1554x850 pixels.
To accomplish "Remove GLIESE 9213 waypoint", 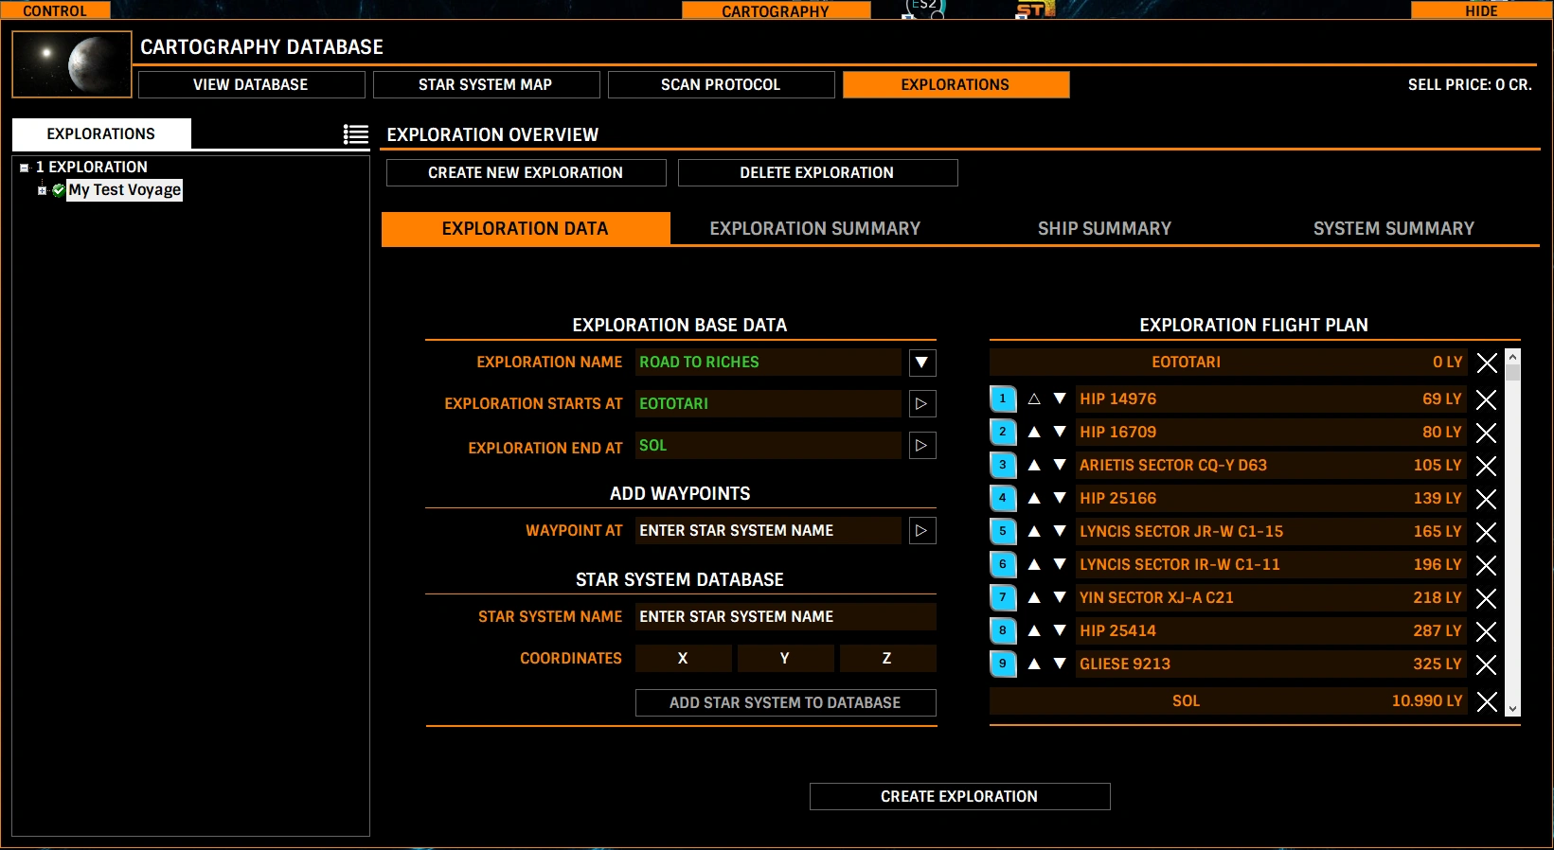I will point(1487,664).
